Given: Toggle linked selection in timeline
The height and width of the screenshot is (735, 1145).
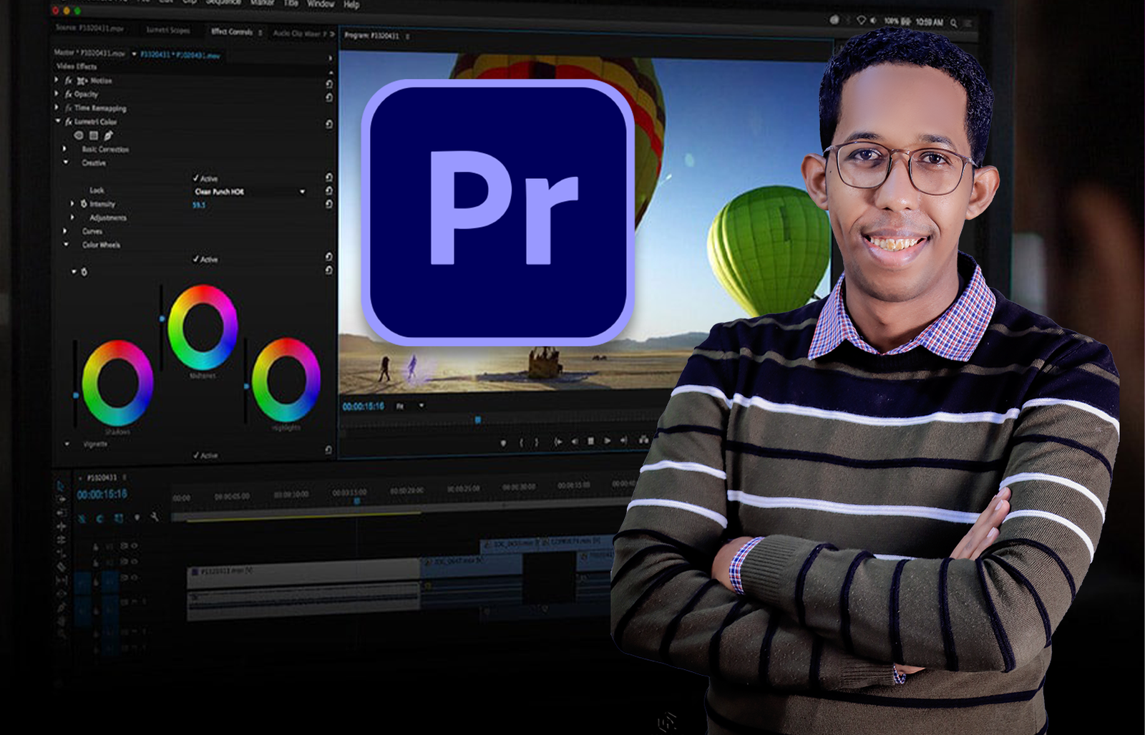Looking at the screenshot, I should 119,517.
